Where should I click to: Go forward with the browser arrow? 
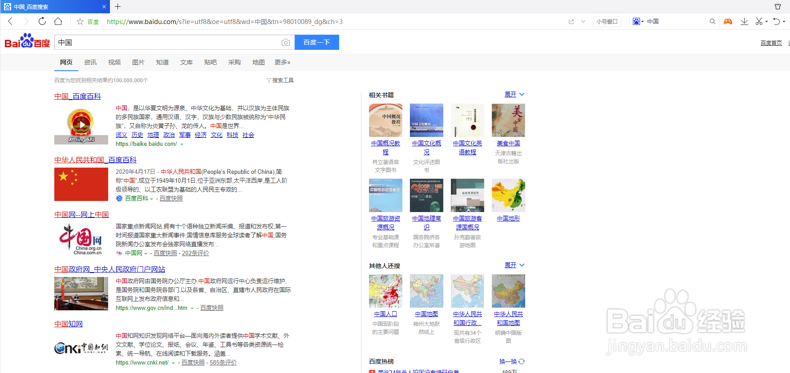pyautogui.click(x=26, y=21)
